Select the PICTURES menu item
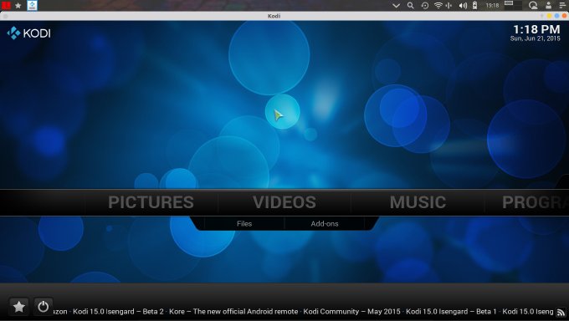 pos(151,202)
